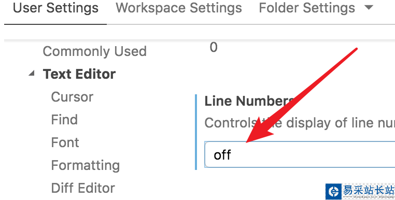The width and height of the screenshot is (395, 200).
Task: Switch to the Workspace Settings tab
Action: (179, 8)
